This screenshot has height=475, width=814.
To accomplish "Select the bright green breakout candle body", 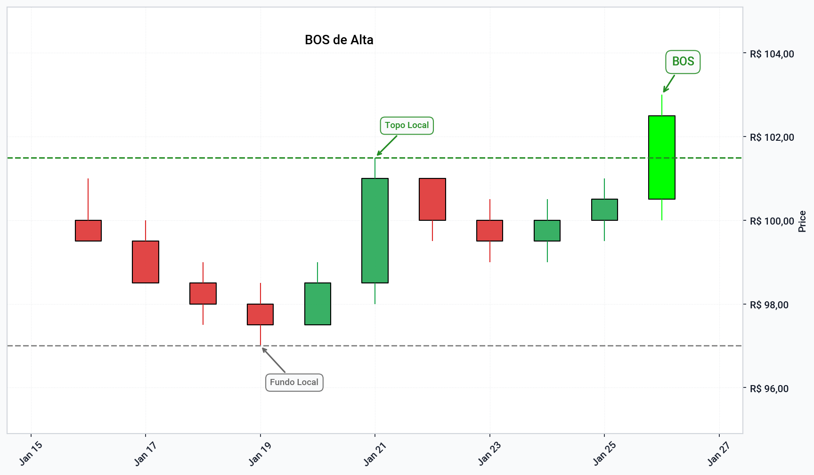I will pos(661,157).
